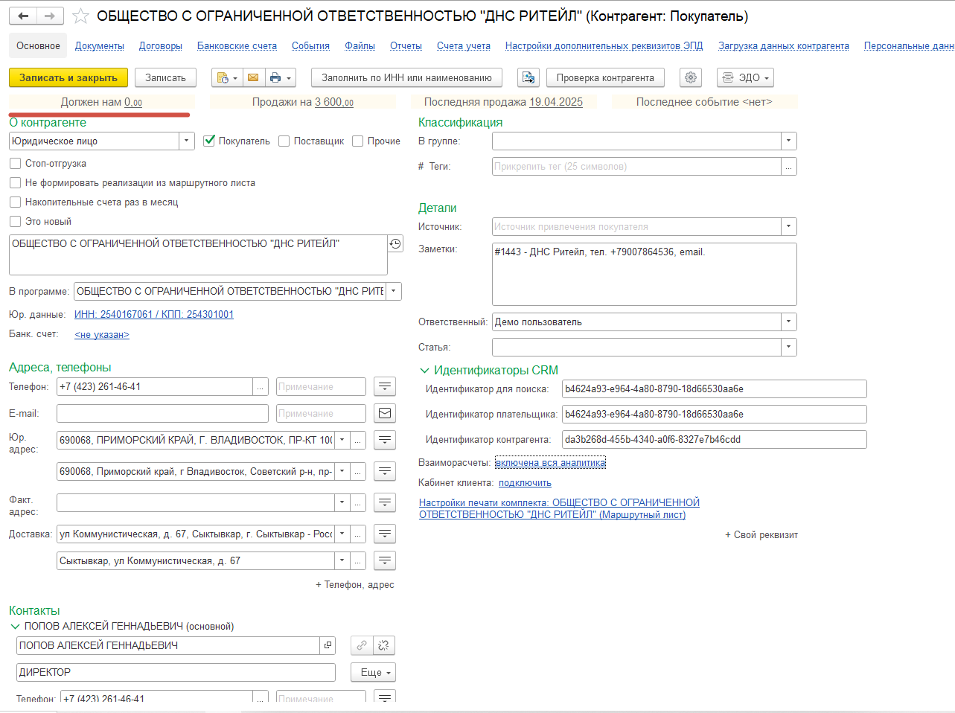Viewport: 955px width, 713px height.
Task: Open lines menu for the Приморский край, г Владивосток address
Action: click(x=385, y=471)
